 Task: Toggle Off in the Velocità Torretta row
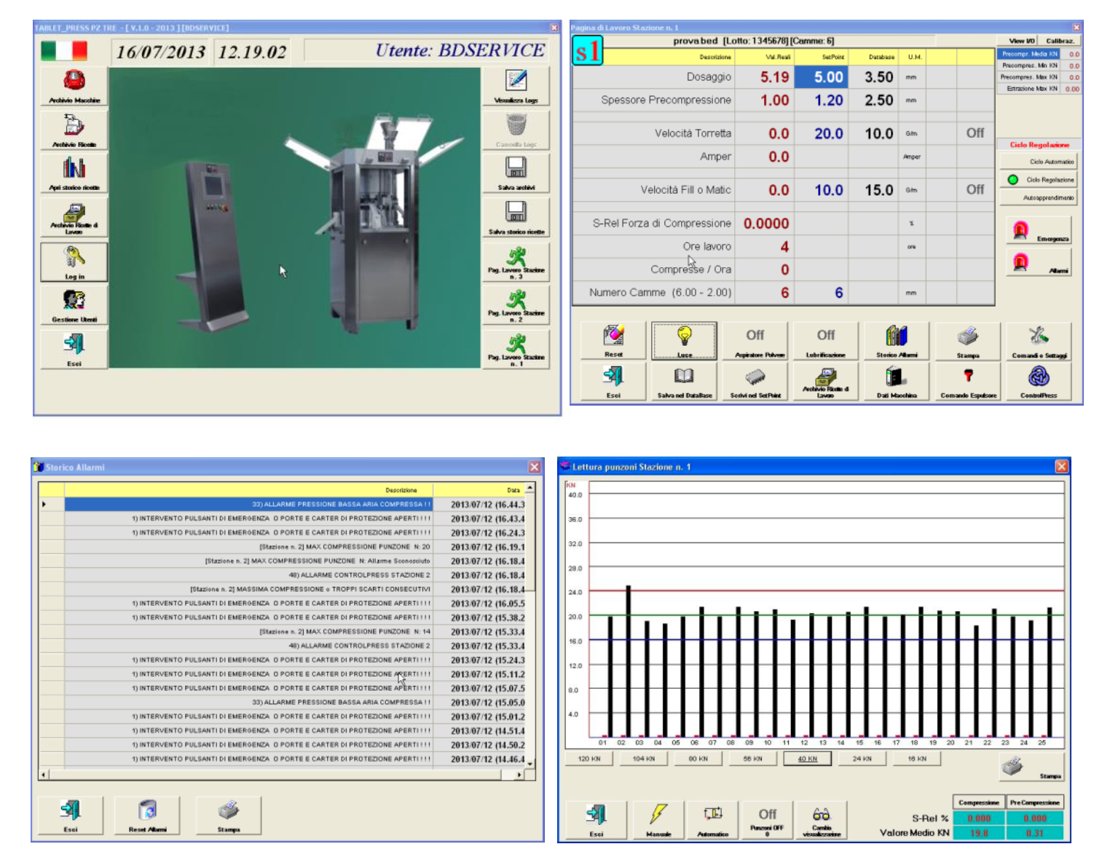pyautogui.click(x=975, y=133)
